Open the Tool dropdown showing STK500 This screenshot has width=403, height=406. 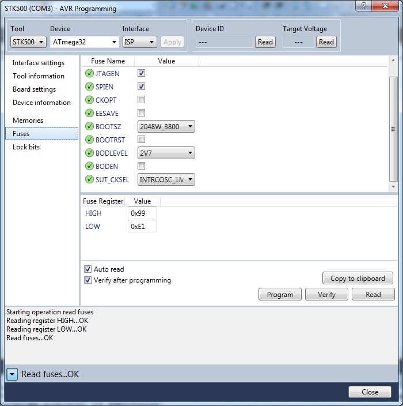click(28, 42)
